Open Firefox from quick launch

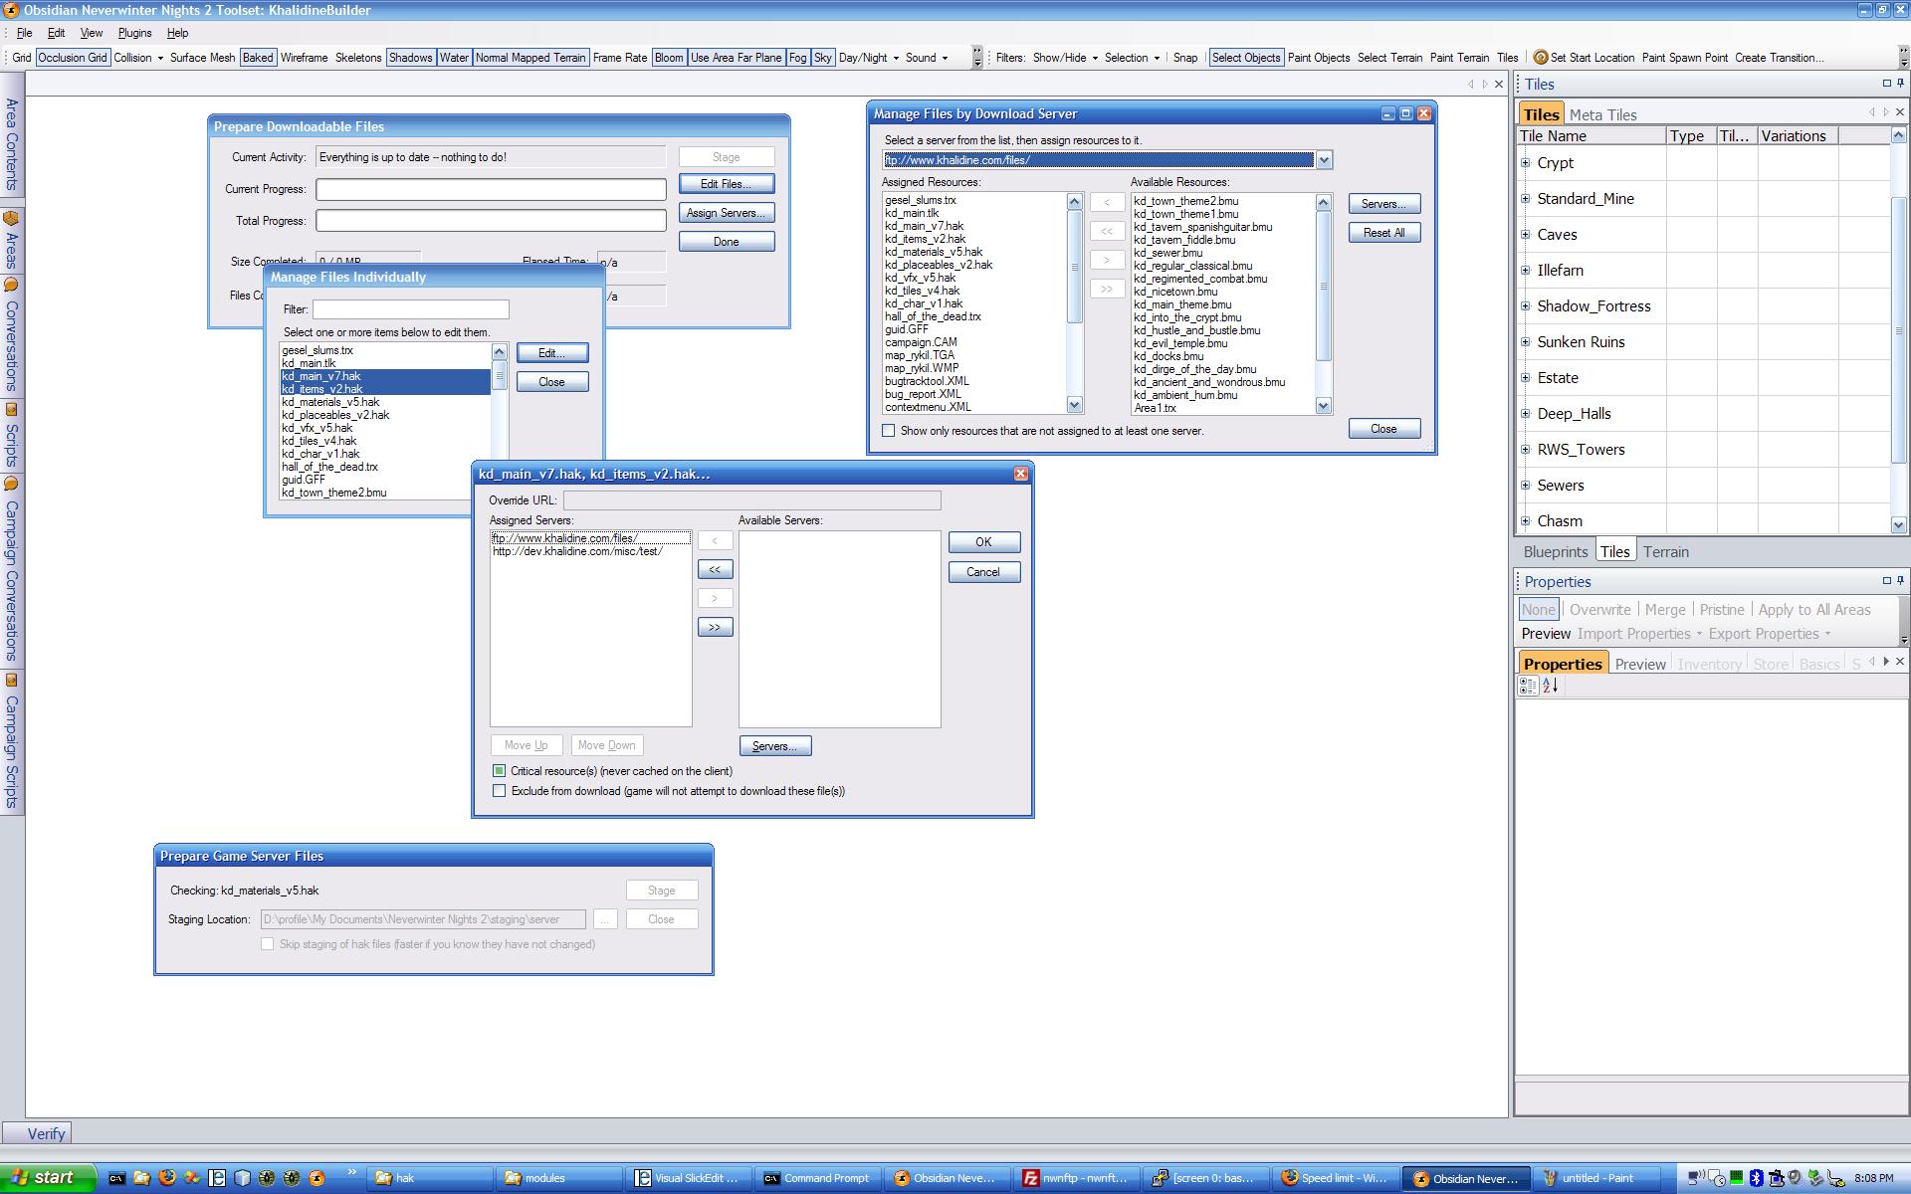click(166, 1178)
